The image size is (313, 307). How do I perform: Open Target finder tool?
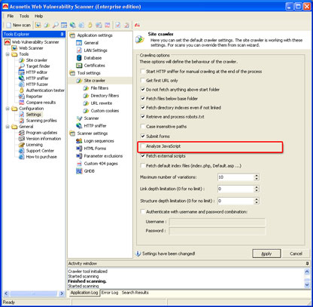coord(38,66)
